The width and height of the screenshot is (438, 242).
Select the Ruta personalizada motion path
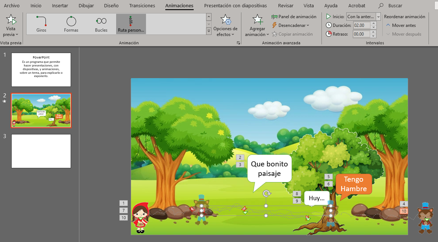[131, 24]
